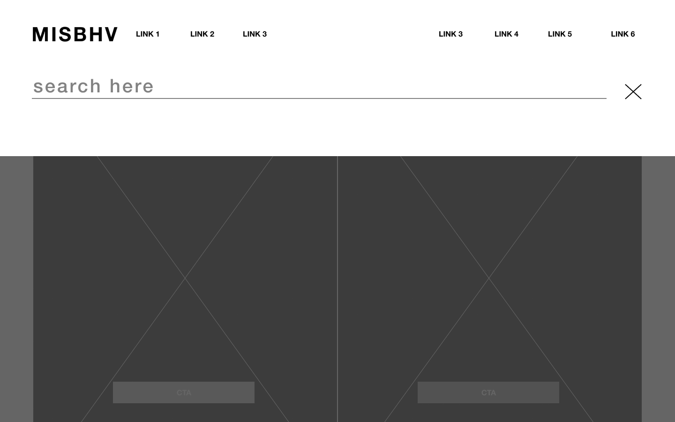The image size is (675, 422).
Task: Open the left placeholder image
Action: click(185, 289)
